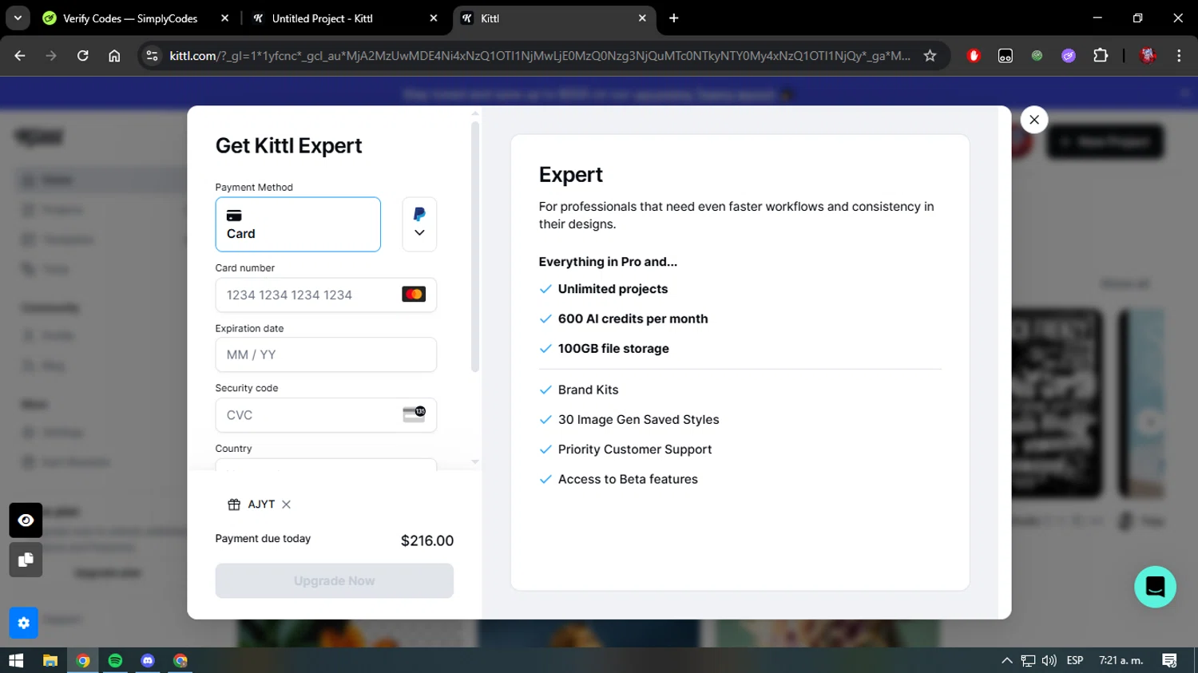Click the Priority Customer Support text

pos(635,449)
